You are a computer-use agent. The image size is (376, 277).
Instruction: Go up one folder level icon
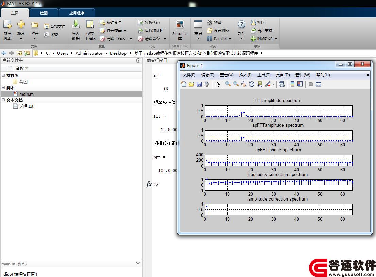click(x=19, y=53)
